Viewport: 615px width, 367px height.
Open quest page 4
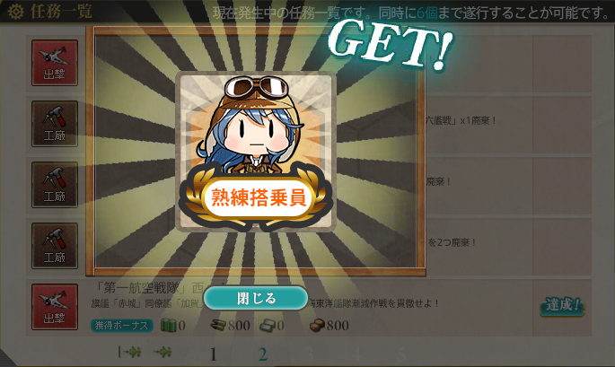[x=356, y=354]
